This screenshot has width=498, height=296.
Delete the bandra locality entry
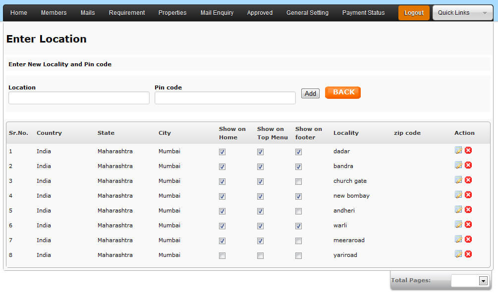click(468, 165)
